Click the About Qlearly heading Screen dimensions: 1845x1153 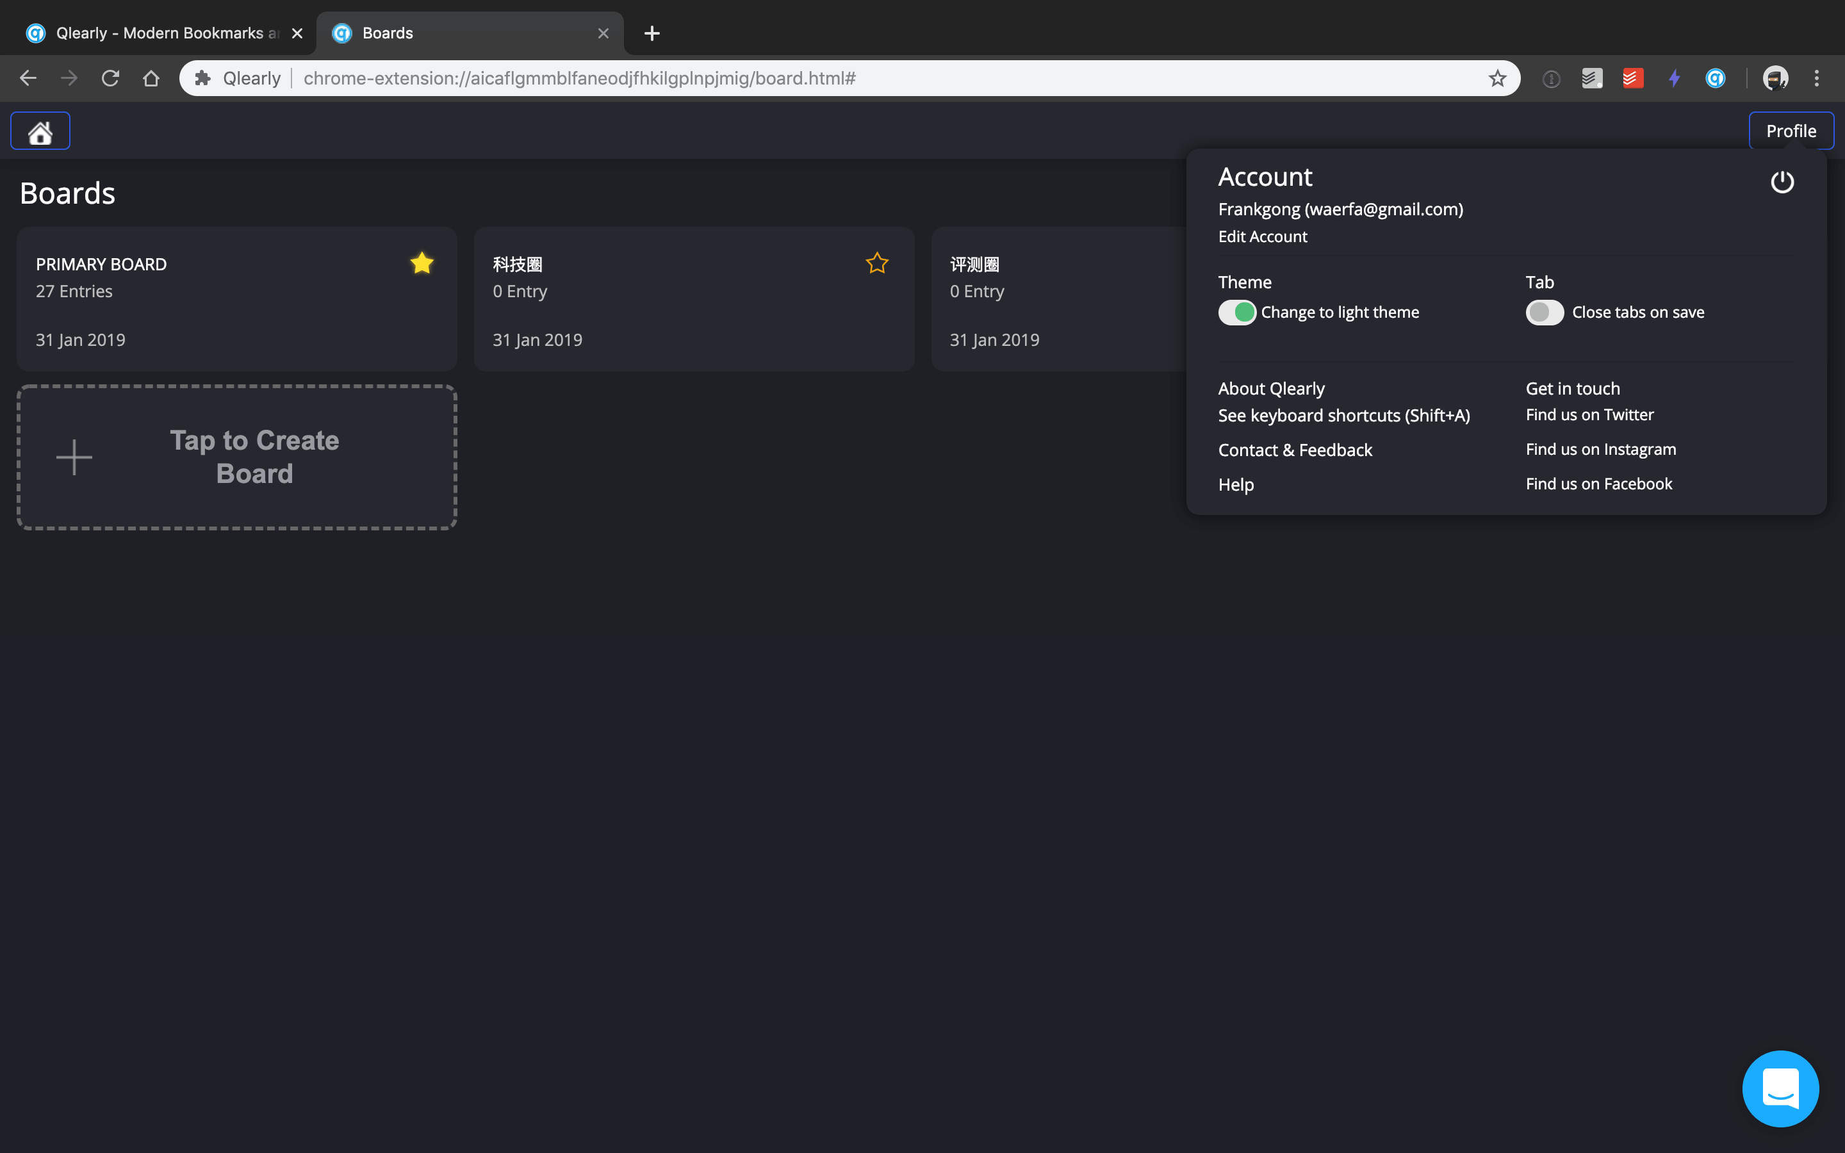tap(1271, 388)
